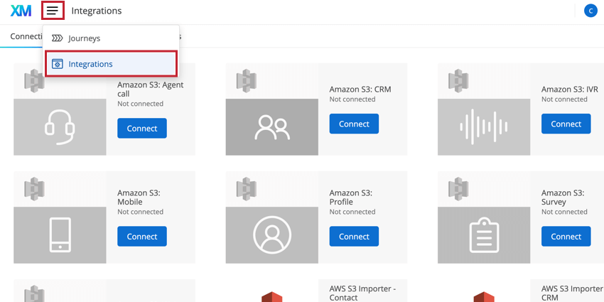This screenshot has width=604, height=302.
Task: Click the Integrations page title in header
Action: click(97, 11)
